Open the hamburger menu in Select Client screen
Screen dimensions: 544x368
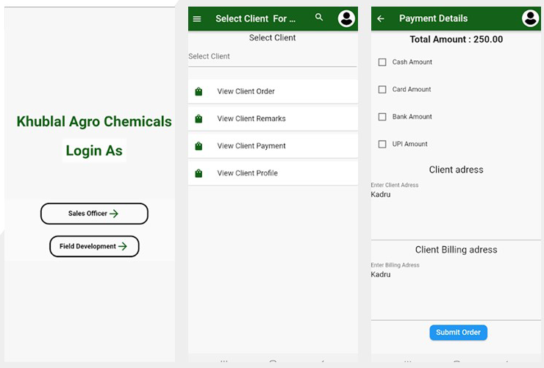point(197,18)
